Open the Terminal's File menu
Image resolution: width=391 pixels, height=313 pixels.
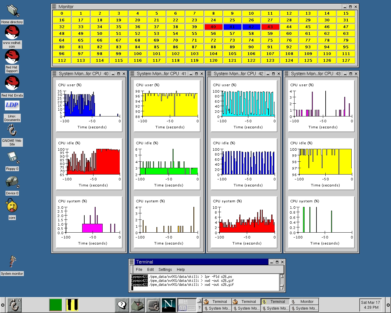tap(139, 270)
